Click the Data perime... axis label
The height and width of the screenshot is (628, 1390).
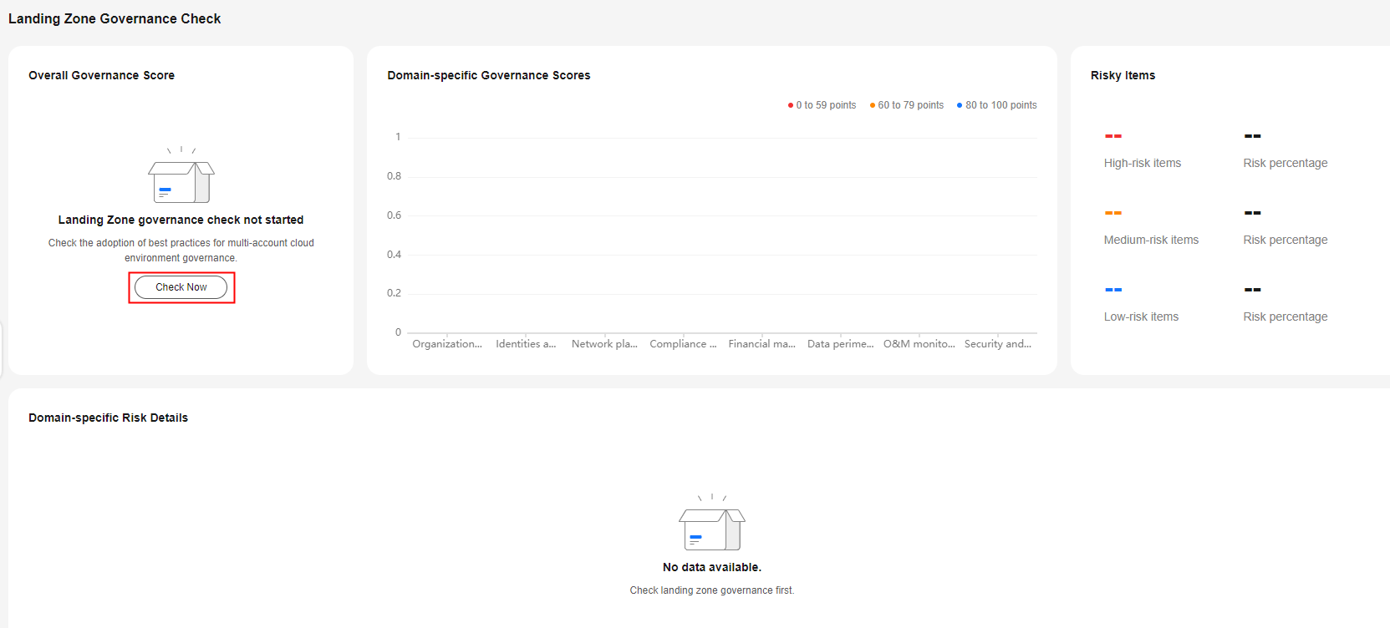pos(840,344)
